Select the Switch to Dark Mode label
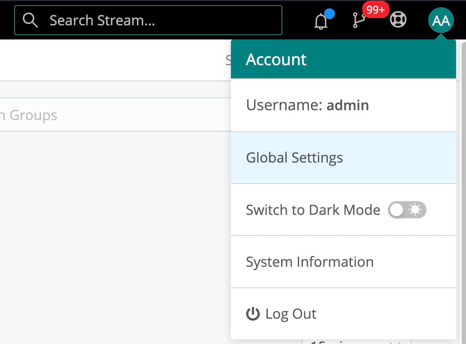Screen dimensions: 466x344 [313, 210]
